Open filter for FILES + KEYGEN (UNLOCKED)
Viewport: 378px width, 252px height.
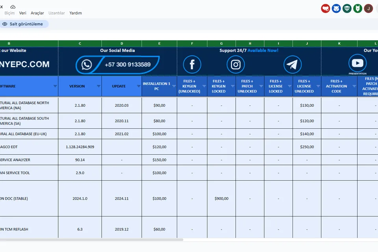(x=204, y=86)
